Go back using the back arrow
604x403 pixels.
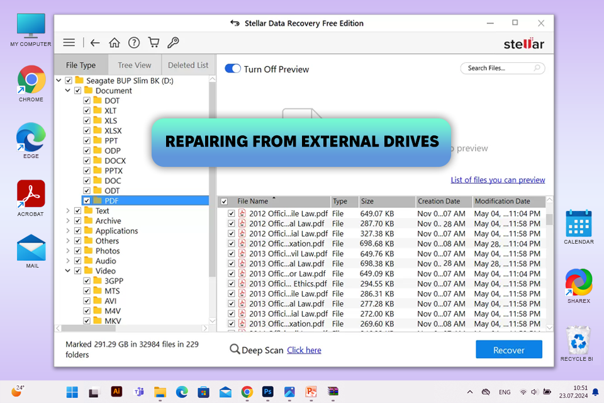[x=95, y=42]
